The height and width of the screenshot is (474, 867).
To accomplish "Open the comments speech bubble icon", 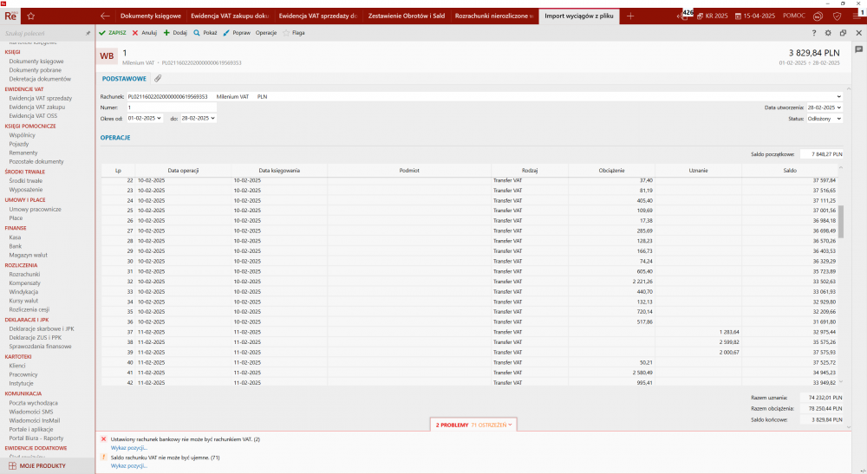I will [x=858, y=49].
